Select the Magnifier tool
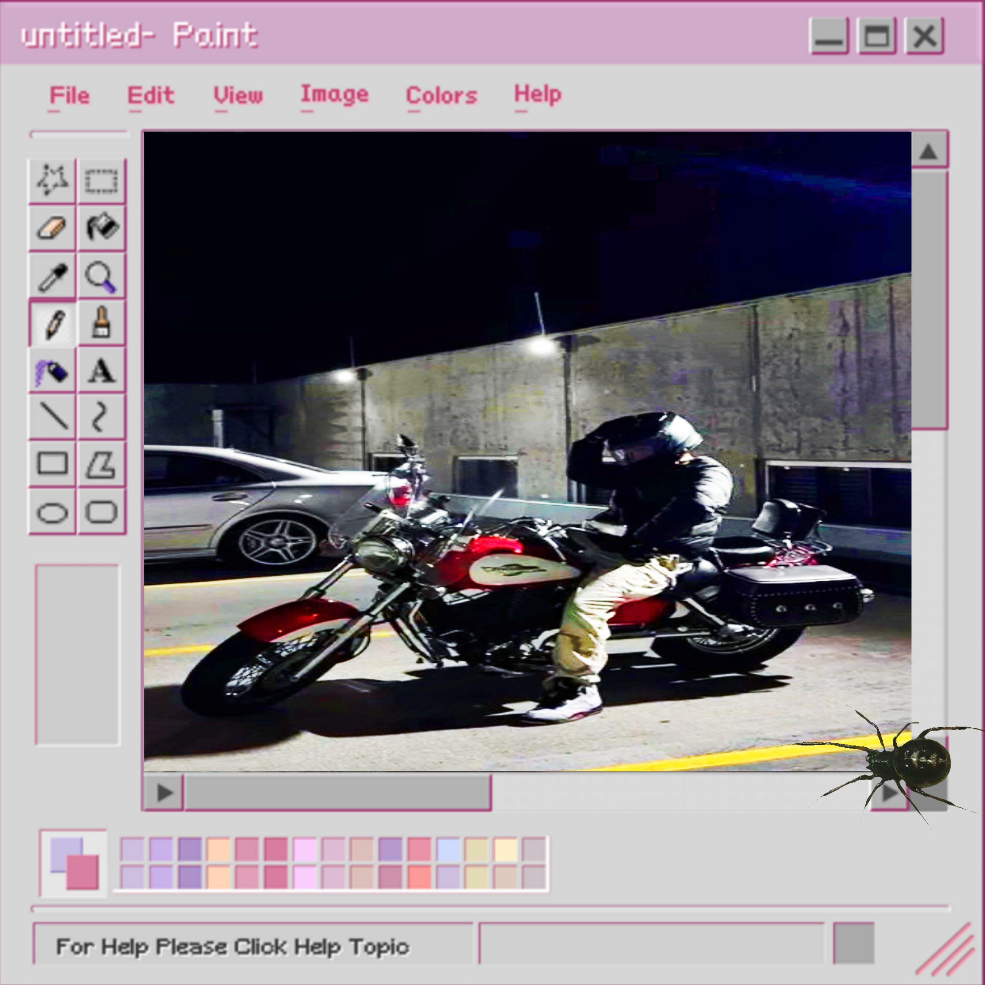985x985 pixels. click(101, 276)
